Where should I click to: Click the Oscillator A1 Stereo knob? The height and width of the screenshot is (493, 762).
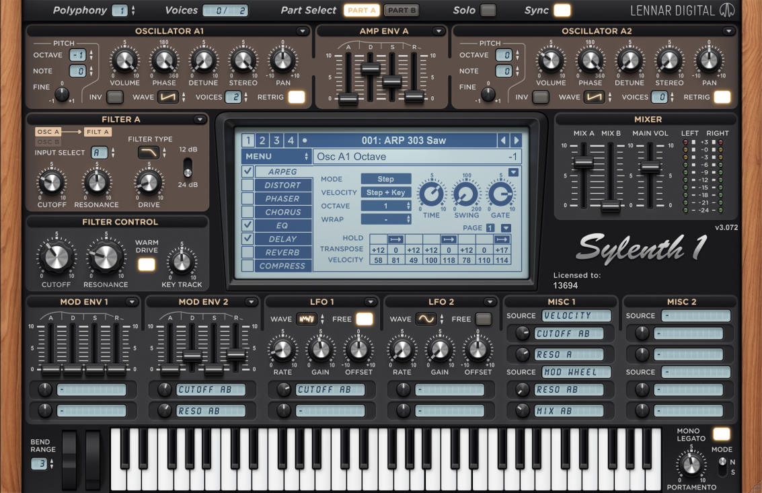243,61
